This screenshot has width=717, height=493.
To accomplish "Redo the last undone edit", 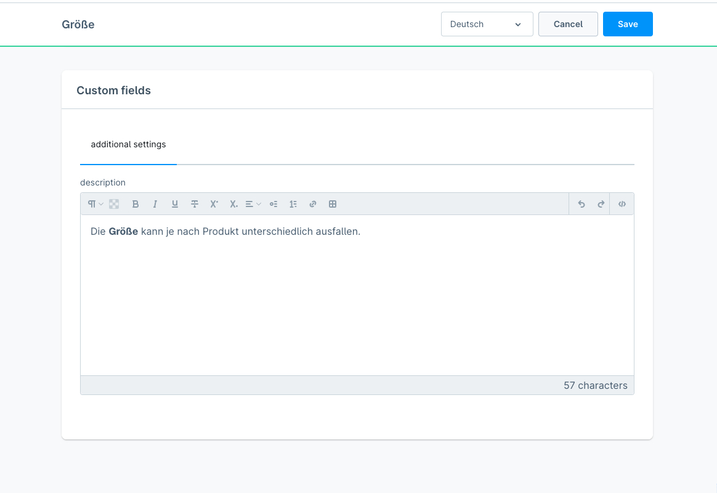I will 601,204.
